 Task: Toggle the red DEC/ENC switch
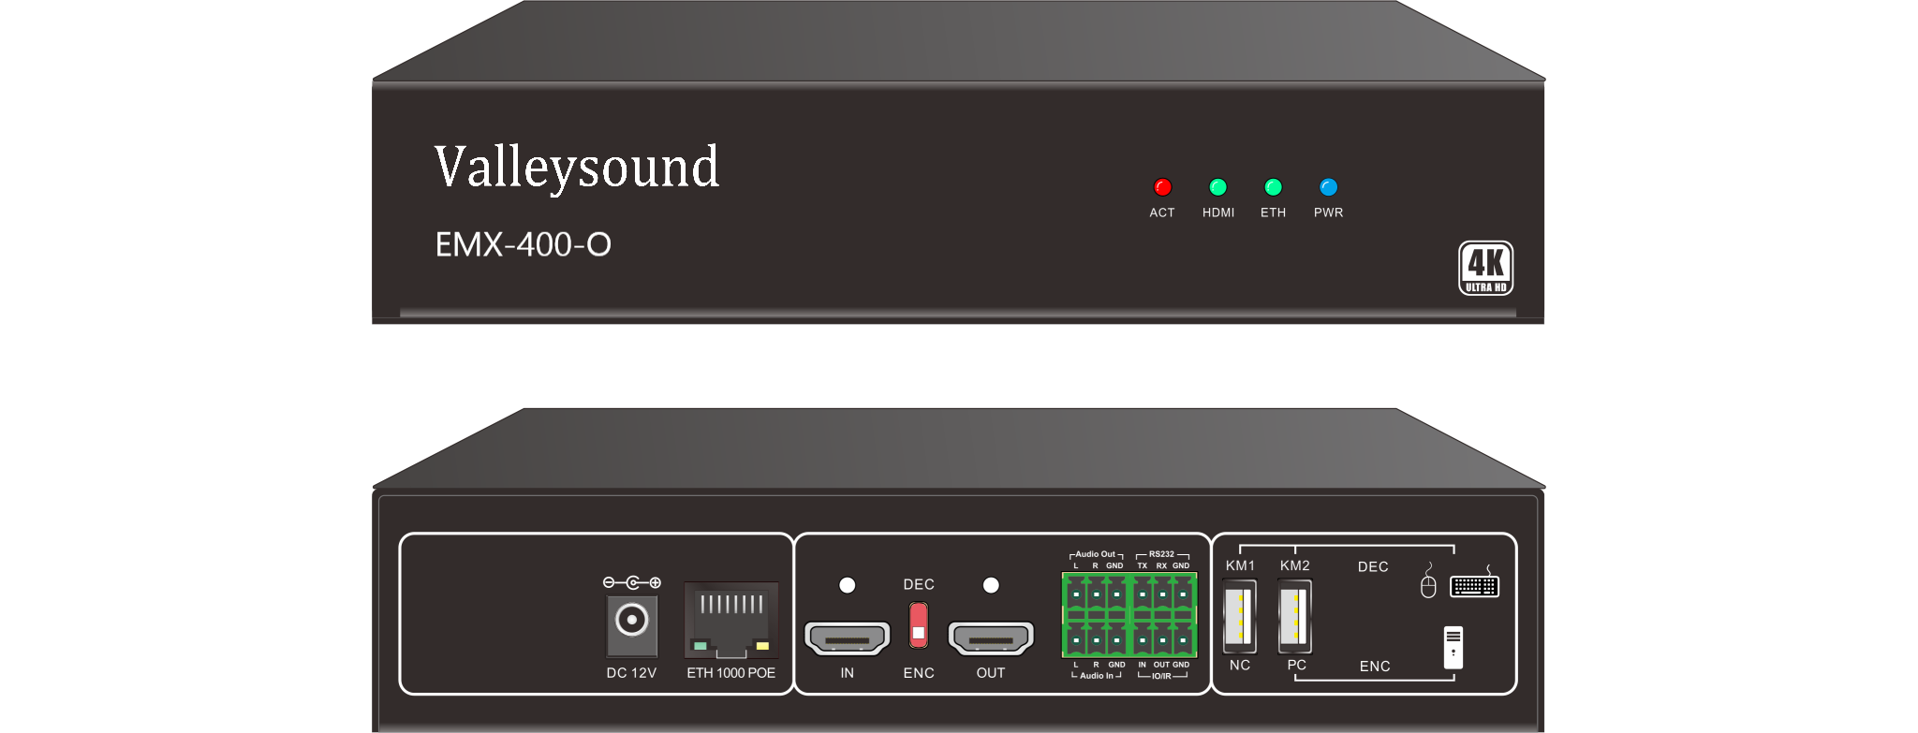[919, 625]
